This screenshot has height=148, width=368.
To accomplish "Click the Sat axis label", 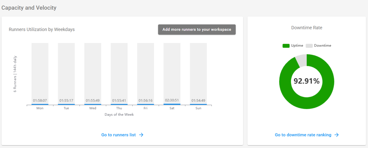I will pyautogui.click(x=172, y=108).
